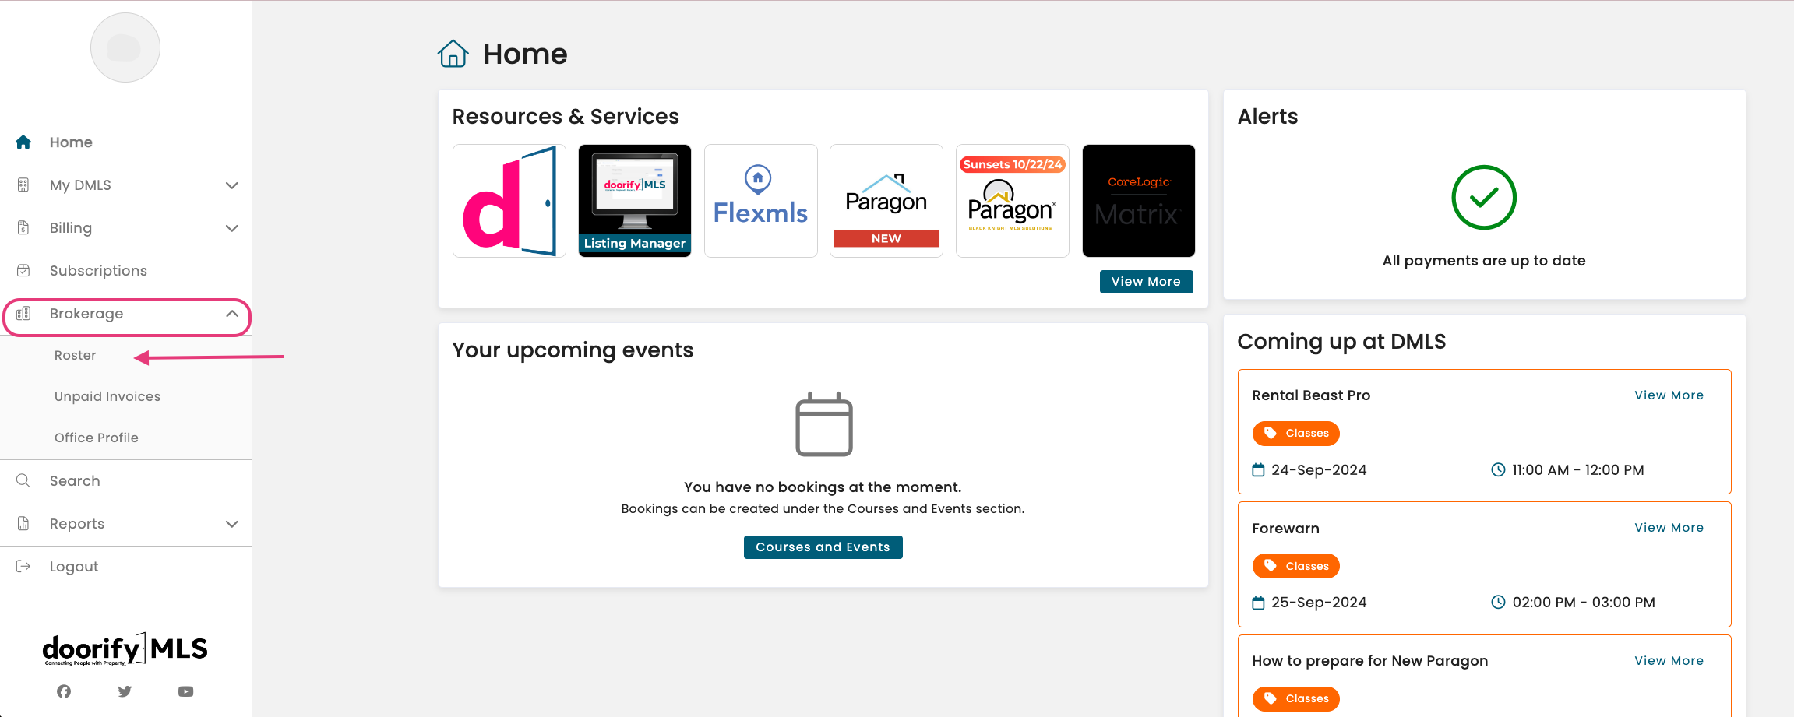The image size is (1794, 717).
Task: Collapse the Brokerage chevron
Action: click(x=231, y=314)
